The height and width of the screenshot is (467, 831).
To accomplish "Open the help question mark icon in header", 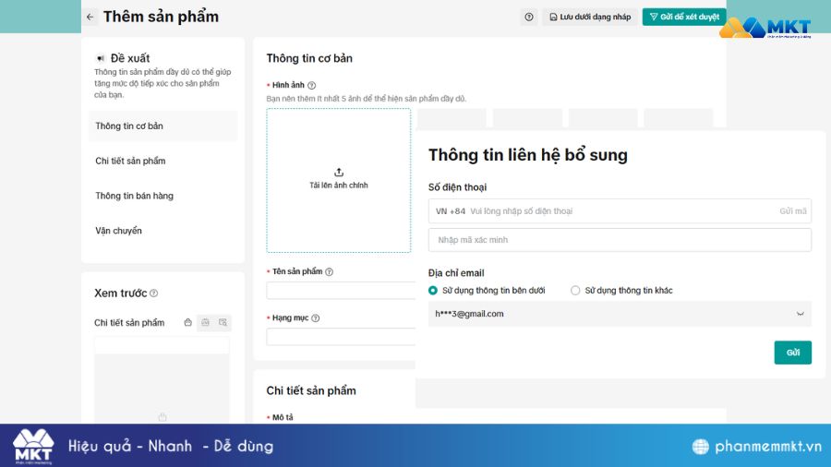I will click(x=529, y=17).
